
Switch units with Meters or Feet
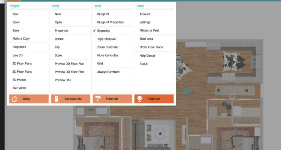click(x=149, y=31)
